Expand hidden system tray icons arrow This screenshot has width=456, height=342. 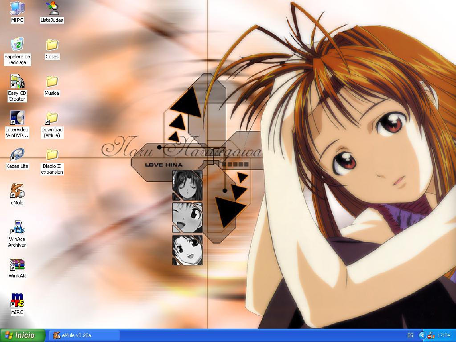(x=422, y=335)
